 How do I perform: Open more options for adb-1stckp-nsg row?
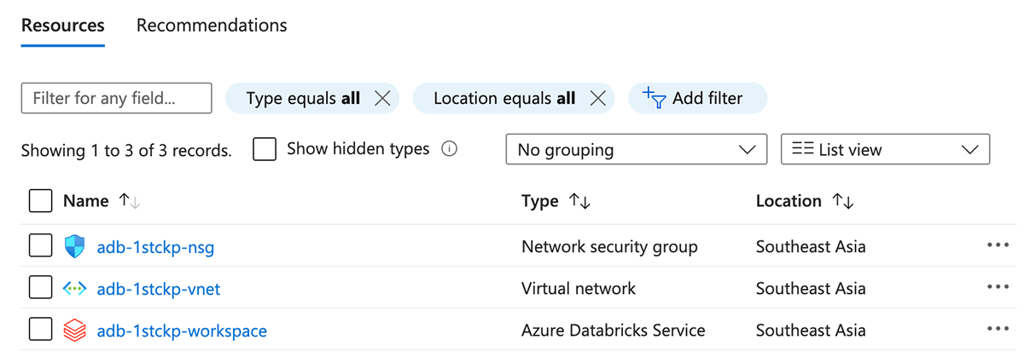click(997, 246)
